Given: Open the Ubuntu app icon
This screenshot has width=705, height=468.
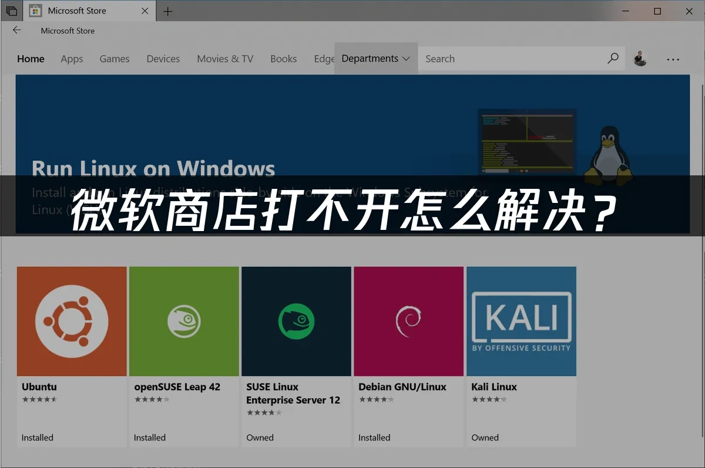Looking at the screenshot, I should point(71,321).
